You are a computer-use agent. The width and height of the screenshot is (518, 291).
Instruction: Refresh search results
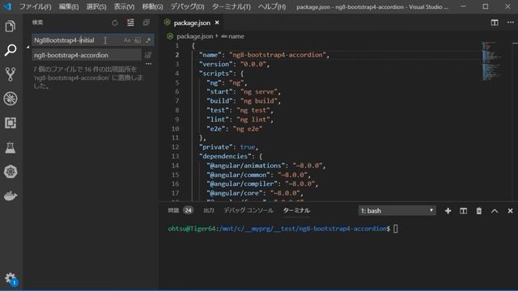click(115, 23)
